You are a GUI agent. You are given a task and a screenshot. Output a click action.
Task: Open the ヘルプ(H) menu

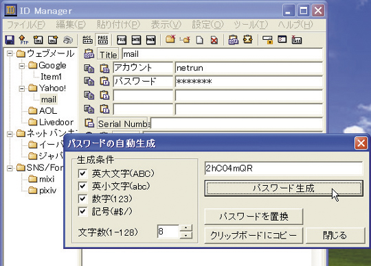pos(295,25)
